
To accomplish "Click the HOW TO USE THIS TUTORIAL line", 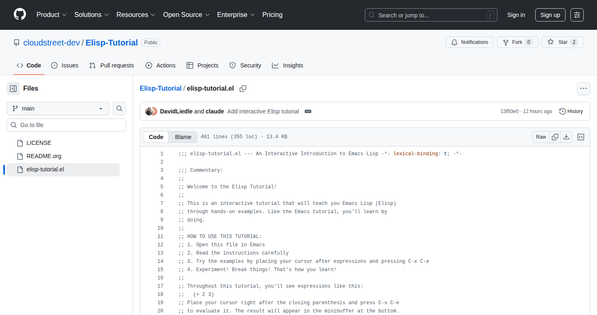I will (x=220, y=236).
